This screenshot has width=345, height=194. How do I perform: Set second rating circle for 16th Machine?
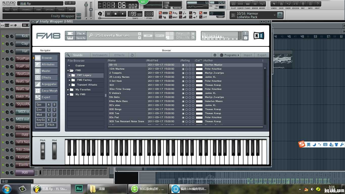pyautogui.click(x=187, y=69)
